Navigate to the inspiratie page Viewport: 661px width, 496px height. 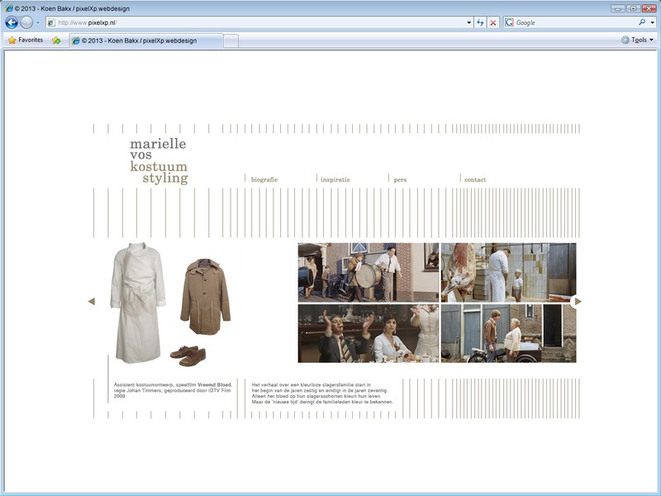pyautogui.click(x=335, y=179)
